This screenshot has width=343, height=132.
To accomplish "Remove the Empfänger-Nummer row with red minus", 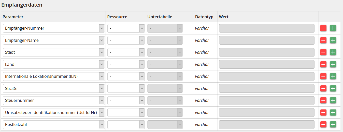I will click(x=323, y=28).
